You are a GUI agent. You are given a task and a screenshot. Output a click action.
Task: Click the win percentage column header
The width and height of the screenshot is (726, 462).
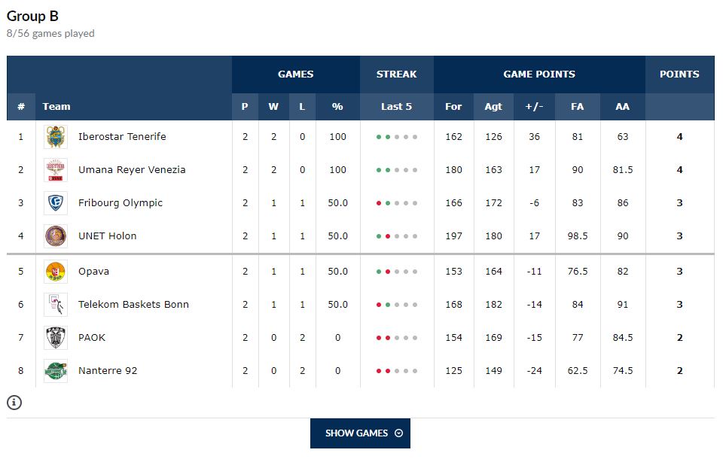point(337,107)
